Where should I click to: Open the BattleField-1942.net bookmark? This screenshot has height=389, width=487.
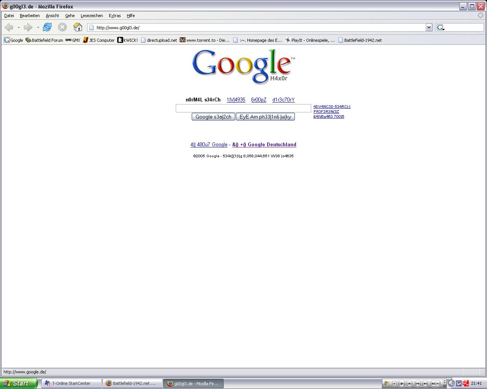[x=360, y=40]
